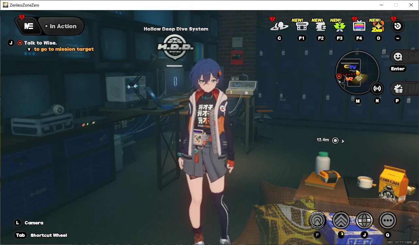419x245 pixels.
Task: Click the signal broadcast icon beside the minimap
Action: (x=377, y=88)
